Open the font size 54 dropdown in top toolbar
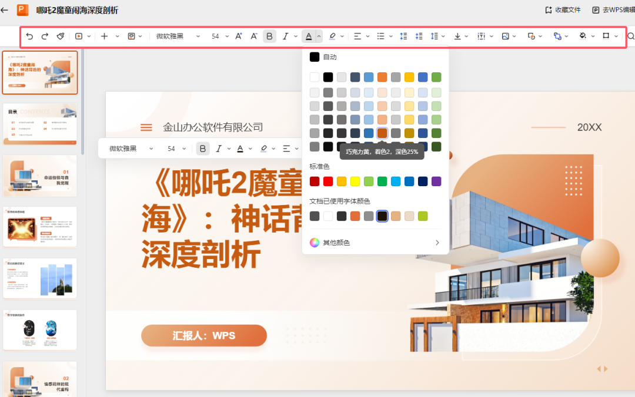This screenshot has height=397, width=635. (220, 36)
